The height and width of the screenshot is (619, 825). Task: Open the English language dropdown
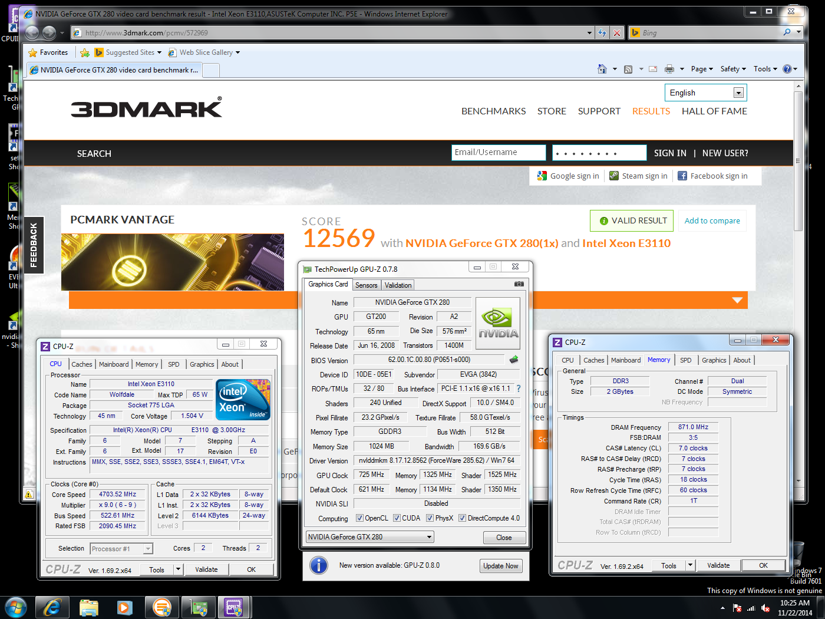(706, 93)
